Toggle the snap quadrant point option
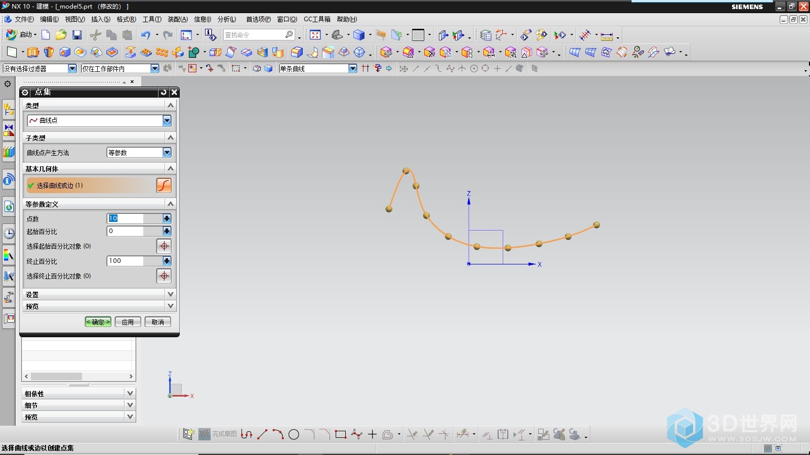This screenshot has width=810, height=455. (485, 69)
